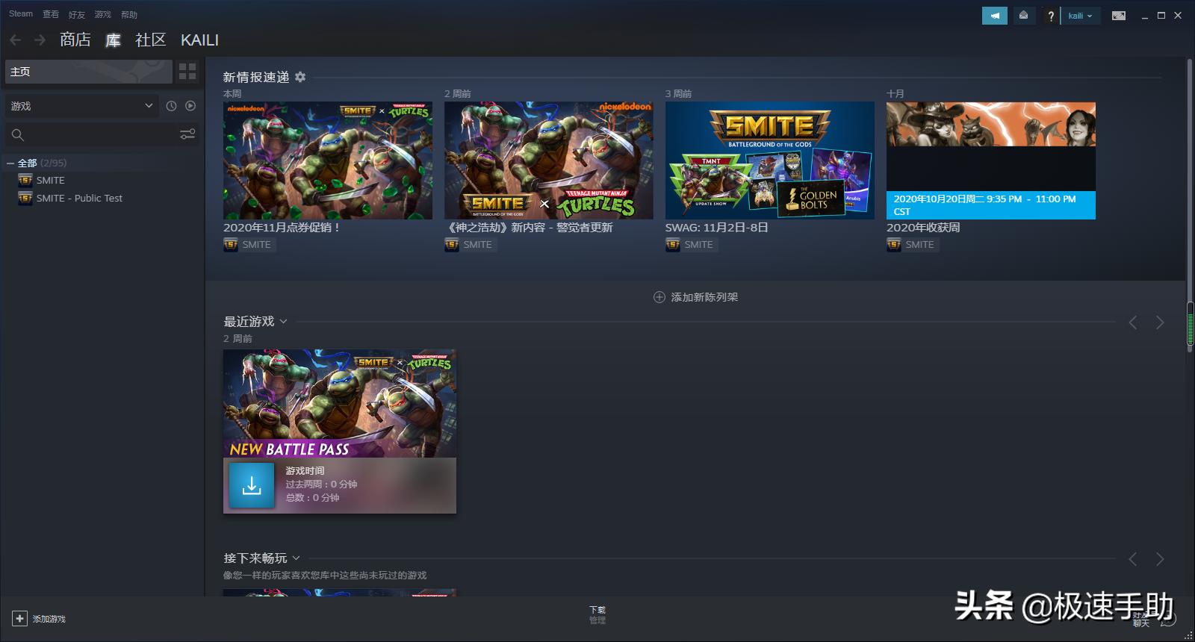Open the Steam menu
This screenshot has width=1195, height=642.
pyautogui.click(x=21, y=14)
